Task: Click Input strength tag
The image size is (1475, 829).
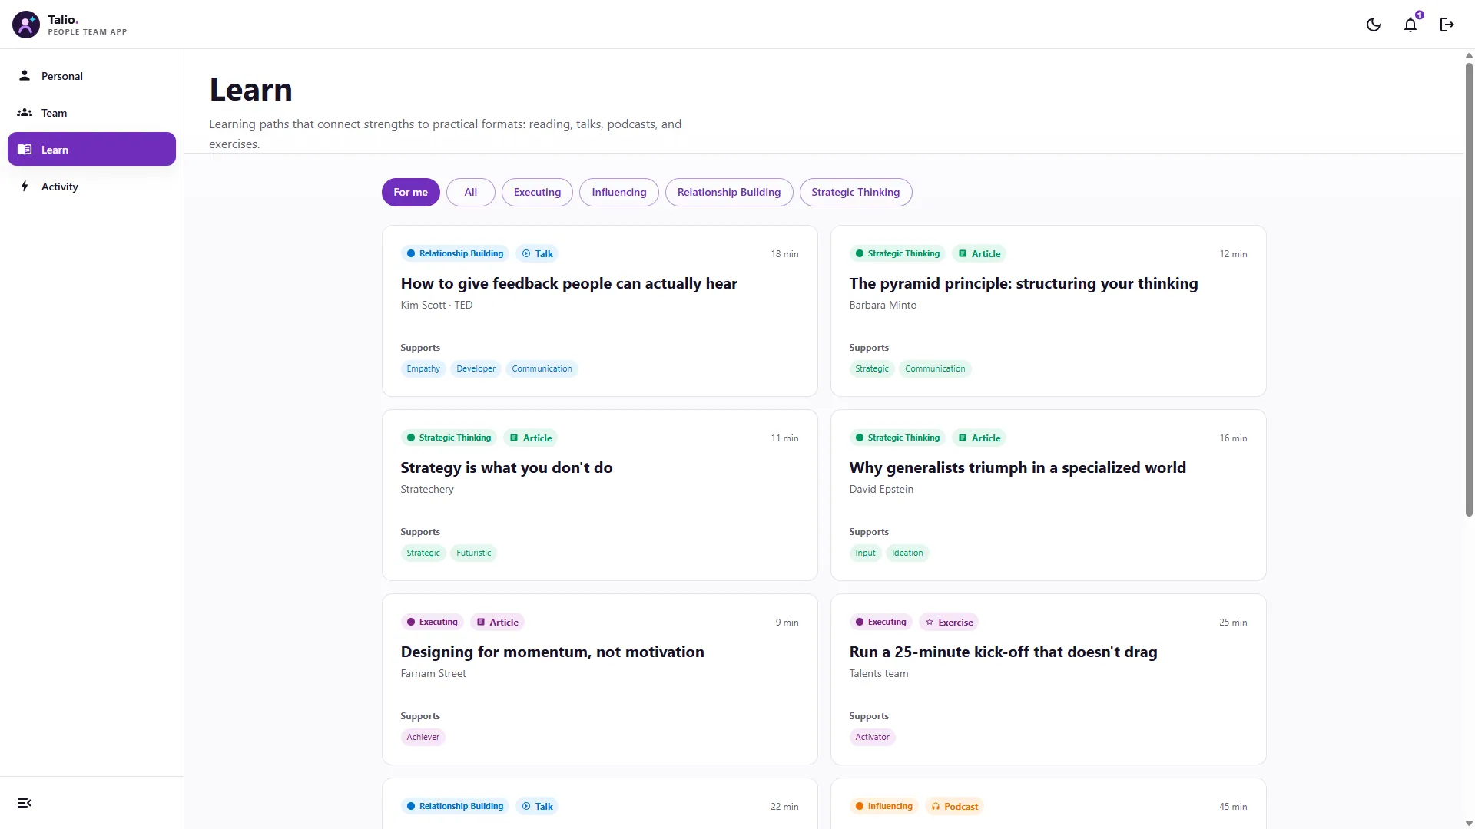Action: 865,553
